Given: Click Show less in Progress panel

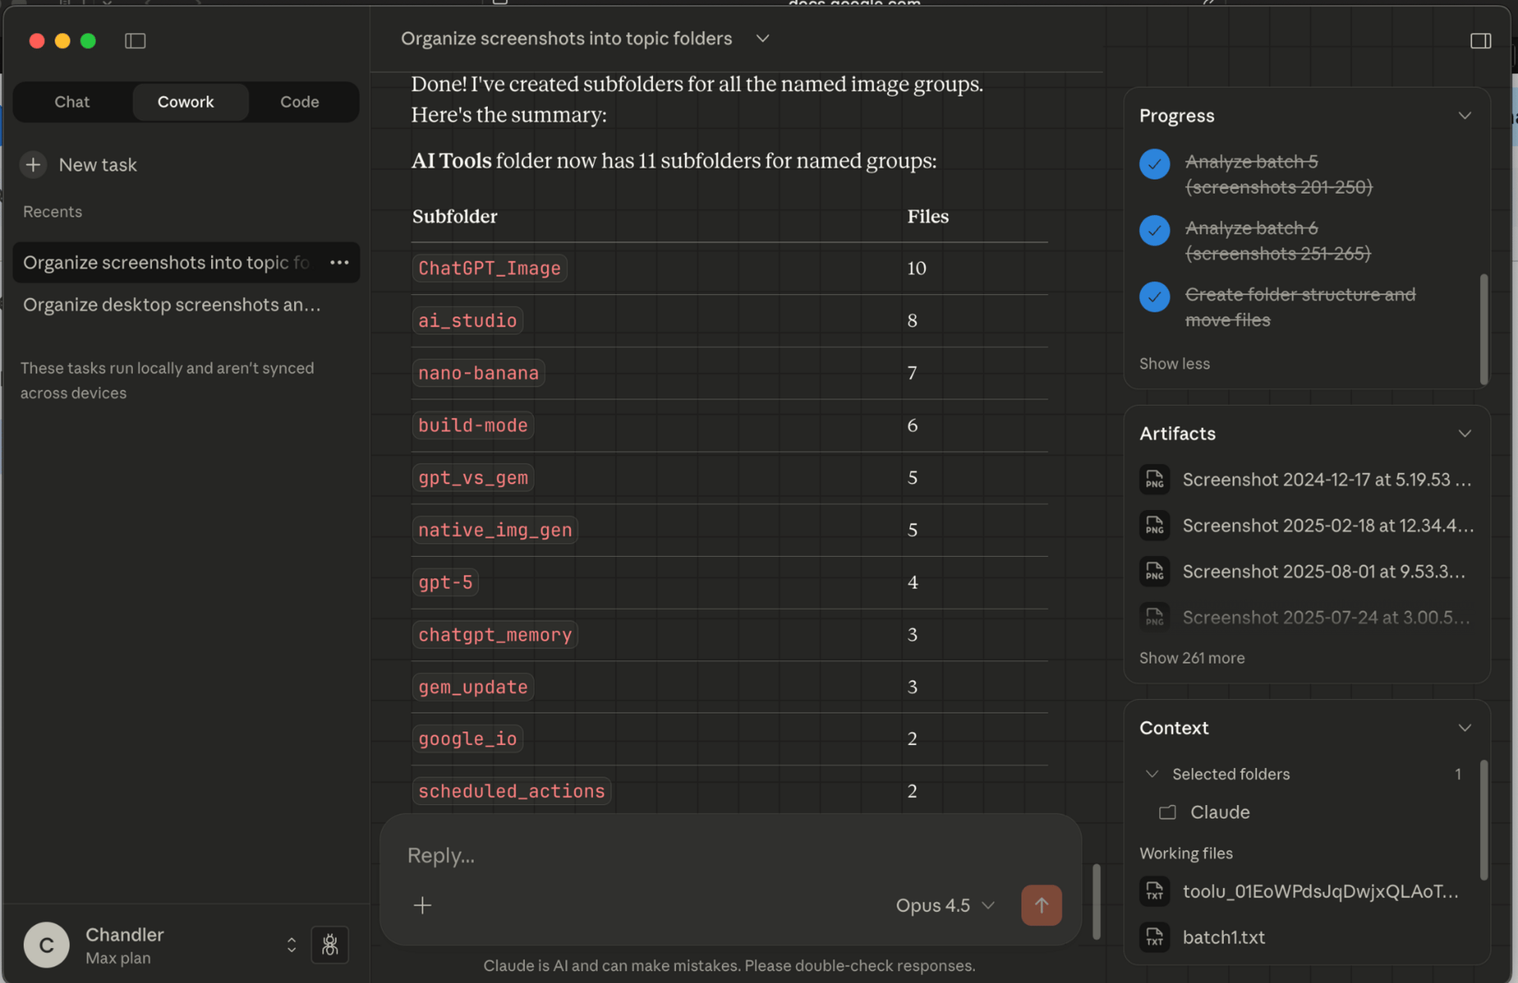Looking at the screenshot, I should coord(1174,363).
